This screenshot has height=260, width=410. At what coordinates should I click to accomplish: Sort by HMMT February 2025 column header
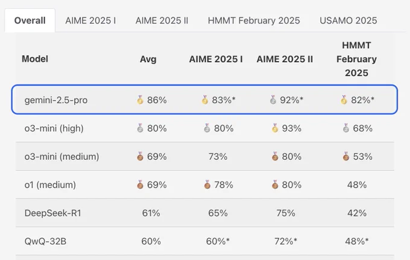pyautogui.click(x=356, y=59)
